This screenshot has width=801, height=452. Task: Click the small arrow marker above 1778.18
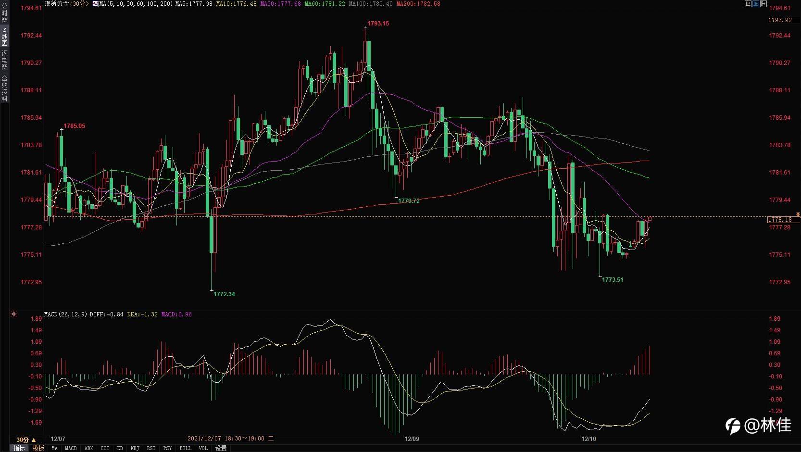798,214
